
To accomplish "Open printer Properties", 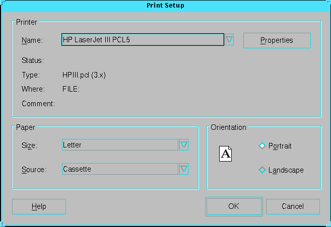I will click(277, 40).
